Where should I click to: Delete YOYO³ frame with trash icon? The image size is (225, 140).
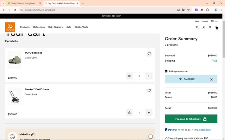[x=129, y=113]
